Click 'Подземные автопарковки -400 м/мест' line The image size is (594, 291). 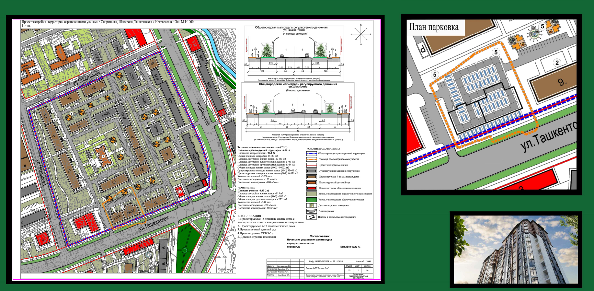(x=258, y=182)
